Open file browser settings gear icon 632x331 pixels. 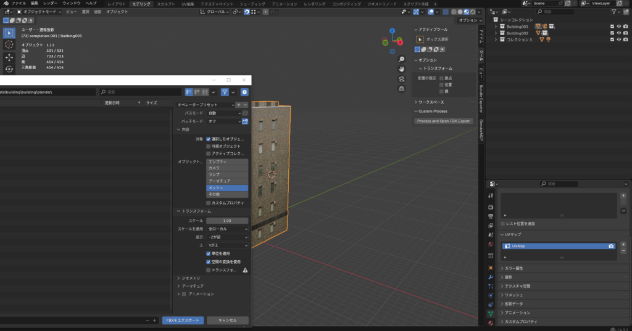coord(244,92)
